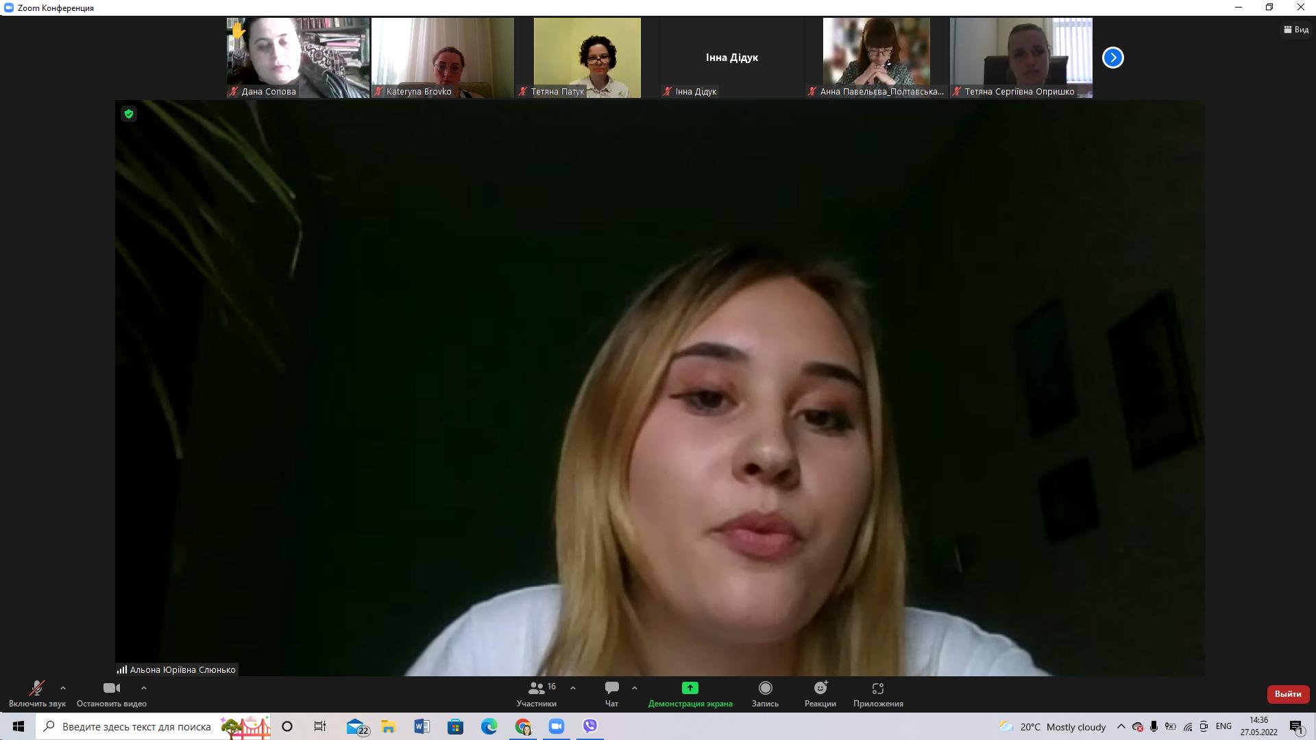Open Viber from the taskbar
Screen dimensions: 1316x740
click(589, 726)
